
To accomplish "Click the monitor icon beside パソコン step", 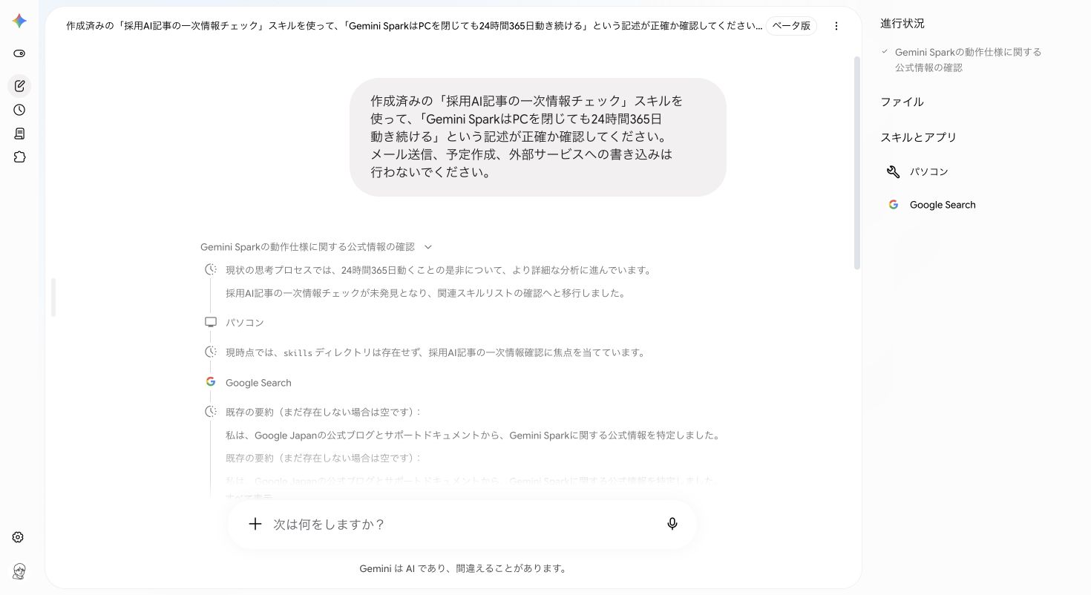I will tap(211, 322).
